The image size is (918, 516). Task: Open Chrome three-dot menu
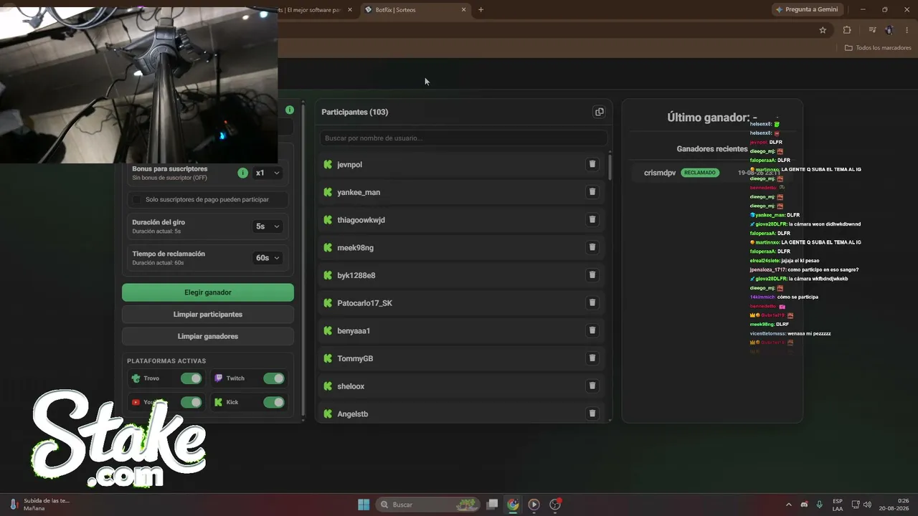point(907,30)
